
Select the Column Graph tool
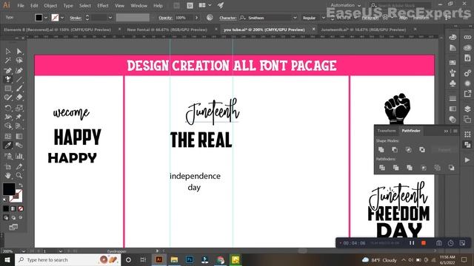19,156
